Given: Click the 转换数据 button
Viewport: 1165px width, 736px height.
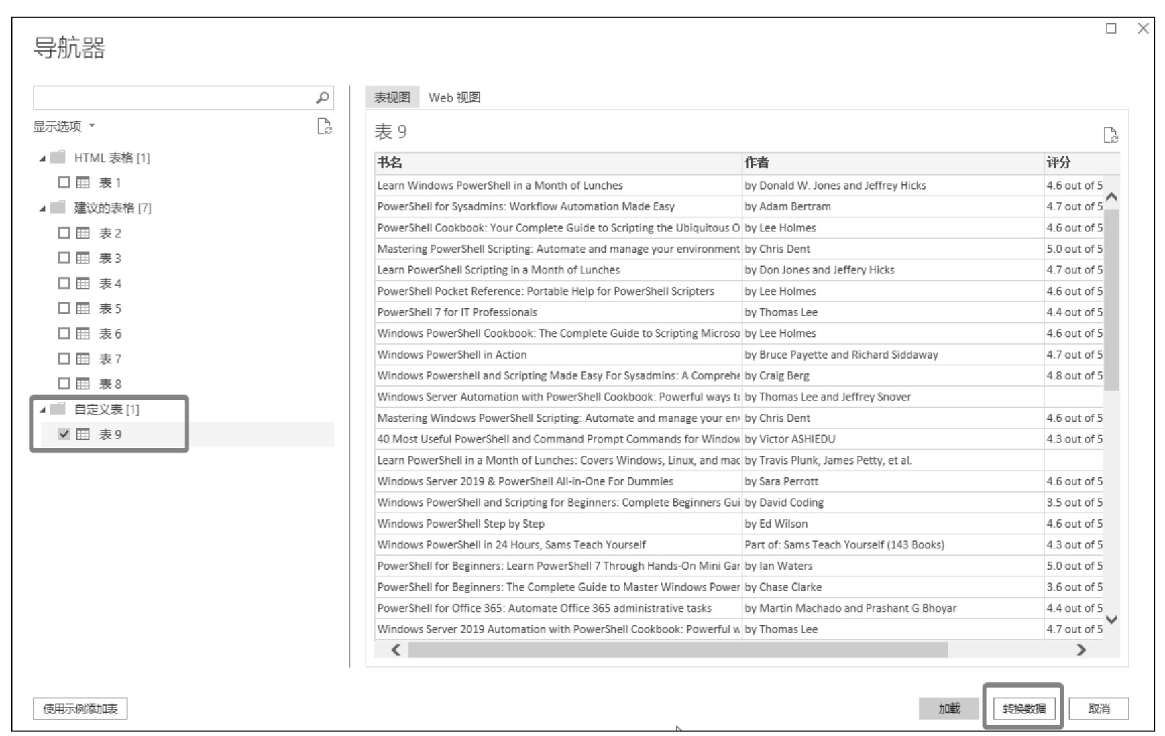Looking at the screenshot, I should (1024, 709).
